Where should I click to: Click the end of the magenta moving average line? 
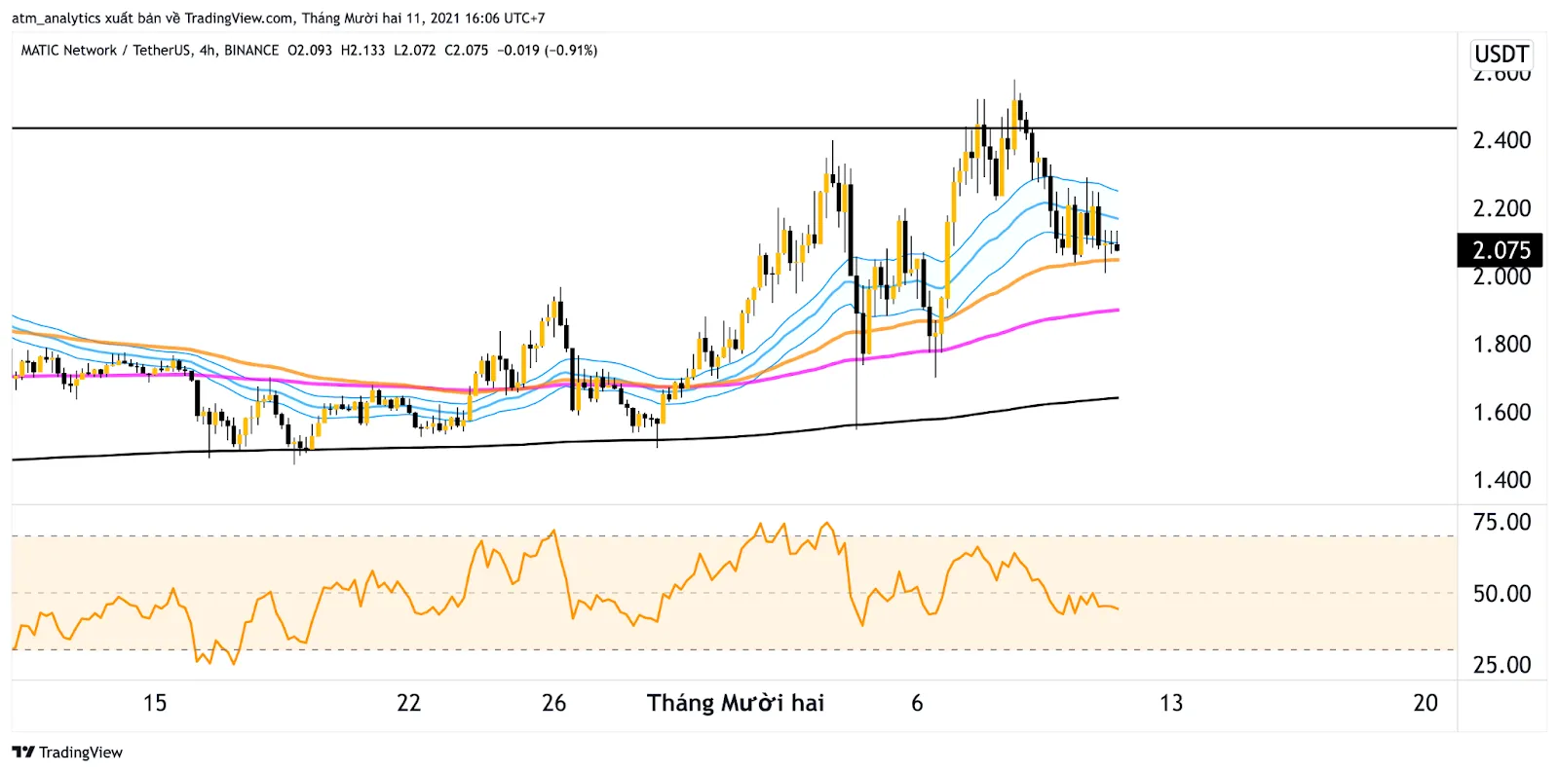click(1117, 310)
